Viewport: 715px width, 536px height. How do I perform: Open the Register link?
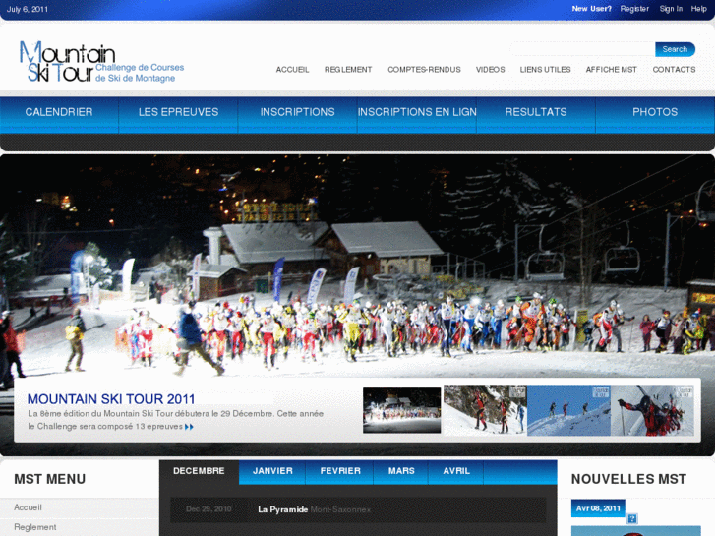click(634, 9)
